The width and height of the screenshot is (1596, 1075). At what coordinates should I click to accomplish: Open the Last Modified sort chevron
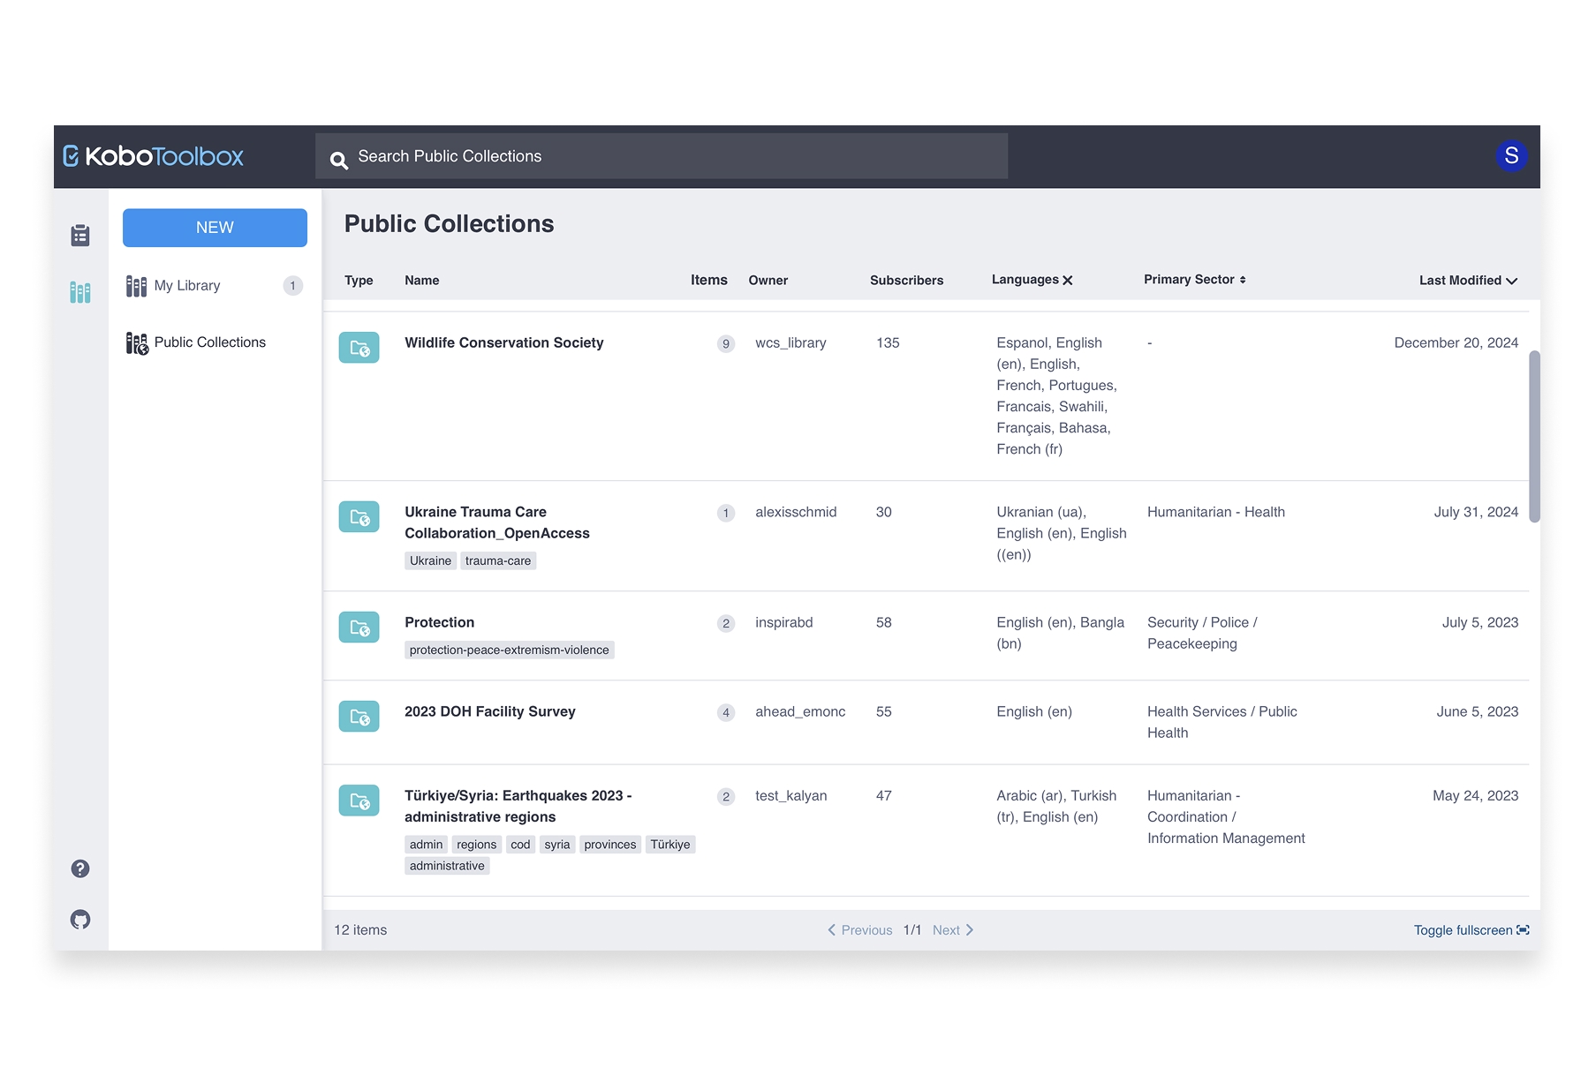pos(1512,281)
